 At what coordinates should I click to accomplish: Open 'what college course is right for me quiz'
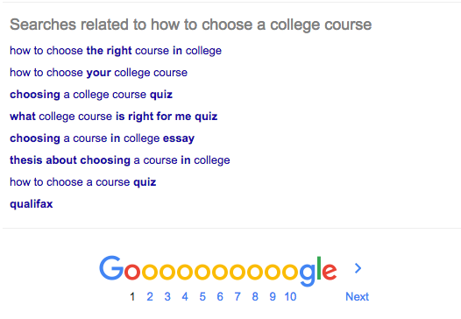pos(113,117)
